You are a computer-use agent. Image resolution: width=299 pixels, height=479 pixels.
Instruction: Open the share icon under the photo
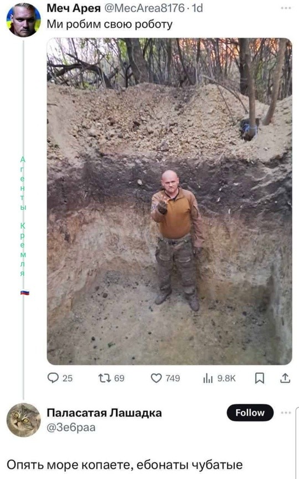(x=285, y=378)
